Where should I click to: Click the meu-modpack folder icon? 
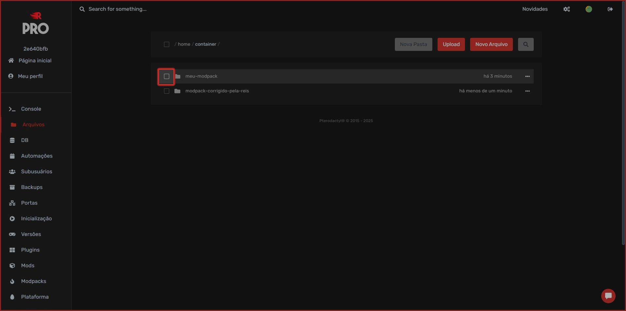(178, 76)
